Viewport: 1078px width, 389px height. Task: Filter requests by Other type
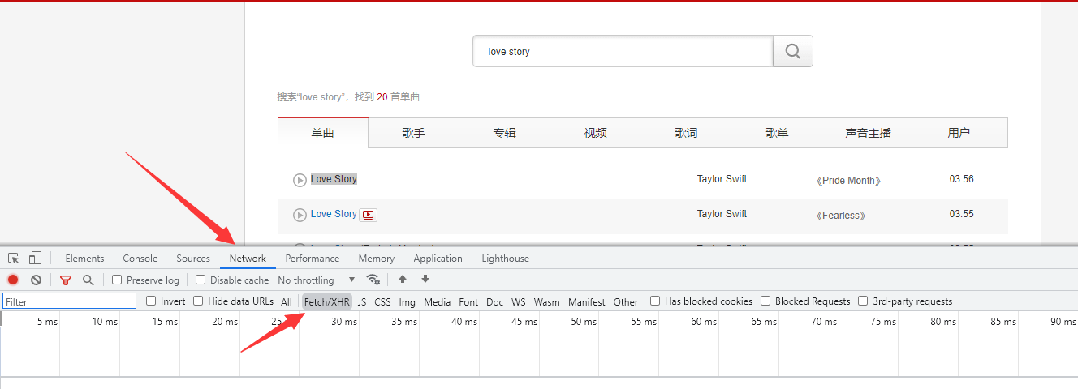pos(626,301)
